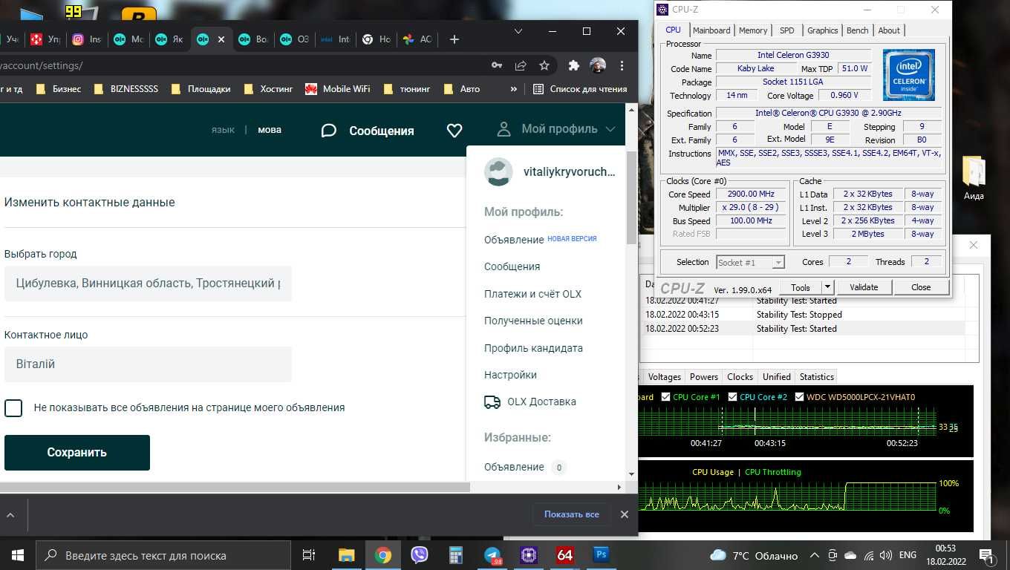Close the active OLX tab
The image size is (1010, 570).
pyautogui.click(x=221, y=39)
